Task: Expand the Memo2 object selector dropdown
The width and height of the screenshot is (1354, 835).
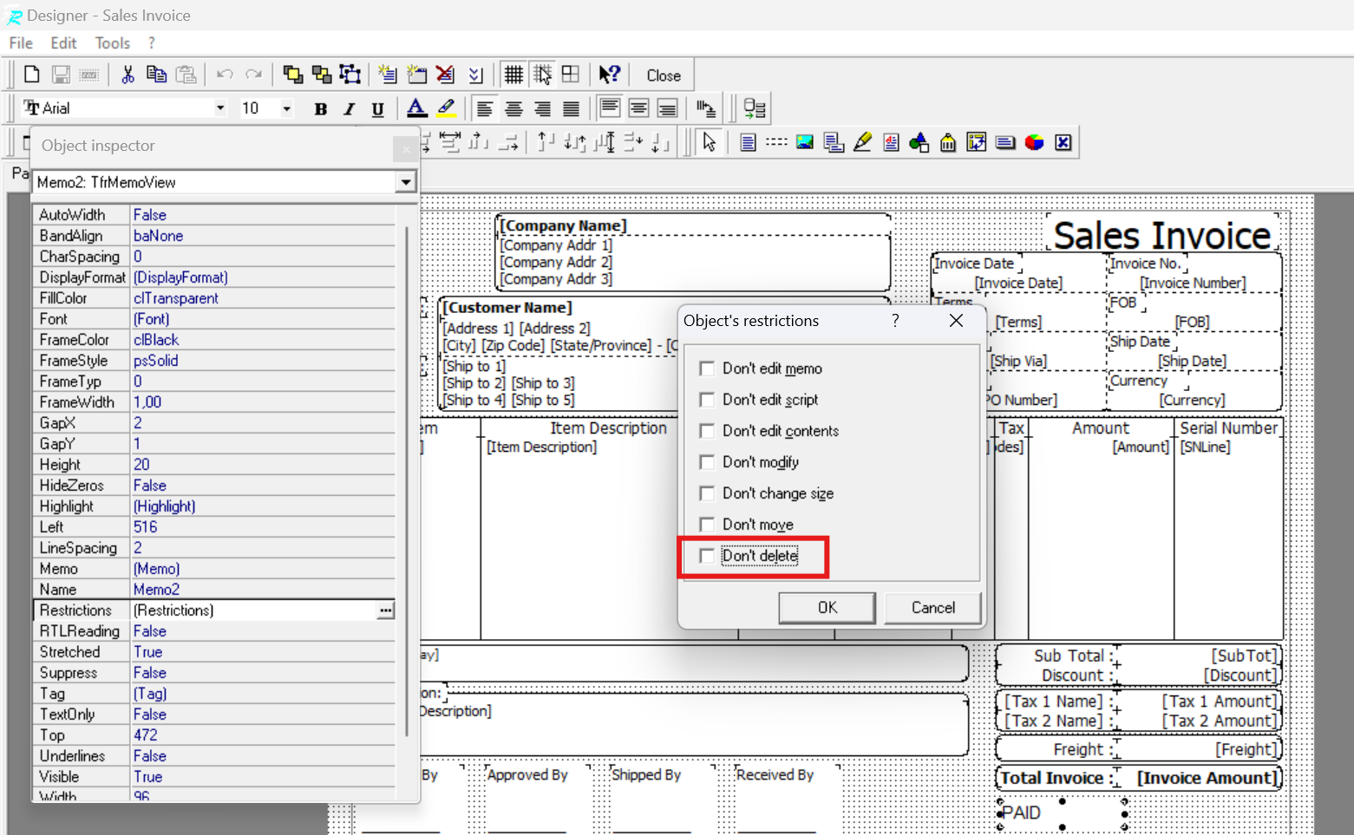Action: tap(405, 182)
